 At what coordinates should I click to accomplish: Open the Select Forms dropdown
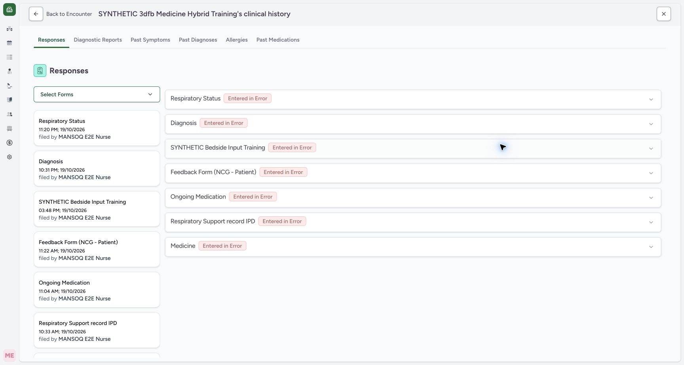pyautogui.click(x=97, y=94)
